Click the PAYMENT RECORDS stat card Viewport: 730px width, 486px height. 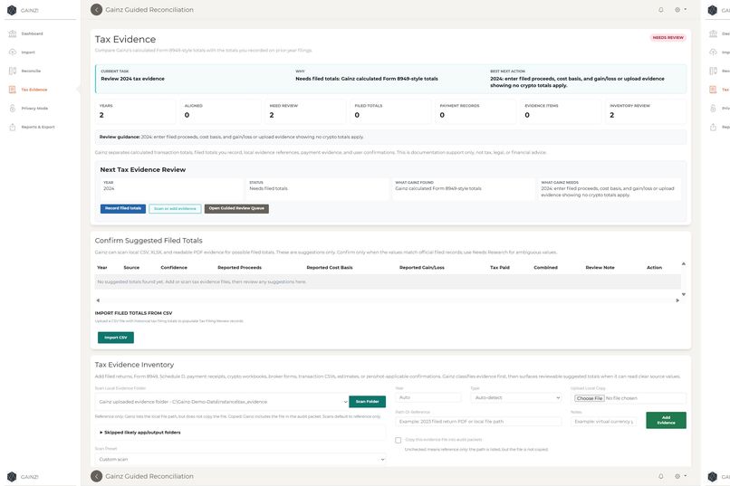(475, 111)
